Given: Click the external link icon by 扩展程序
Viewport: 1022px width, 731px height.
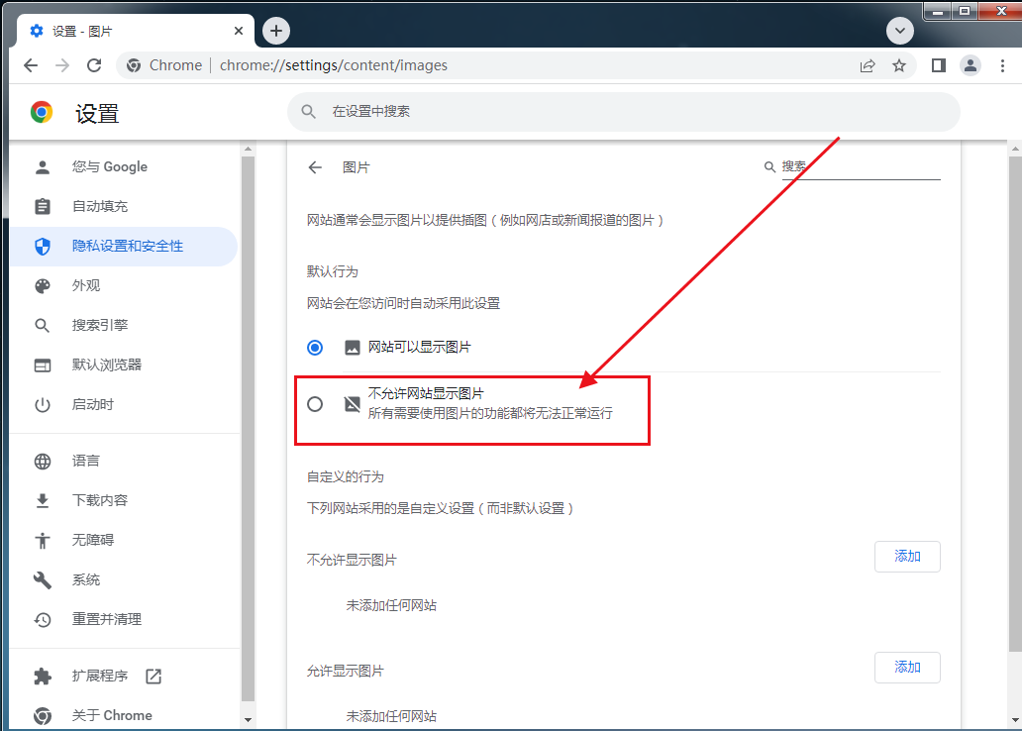Looking at the screenshot, I should [153, 677].
